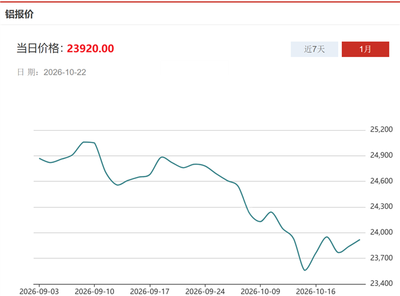
Task: Click y-axis value 25,200
Action: click(381, 129)
